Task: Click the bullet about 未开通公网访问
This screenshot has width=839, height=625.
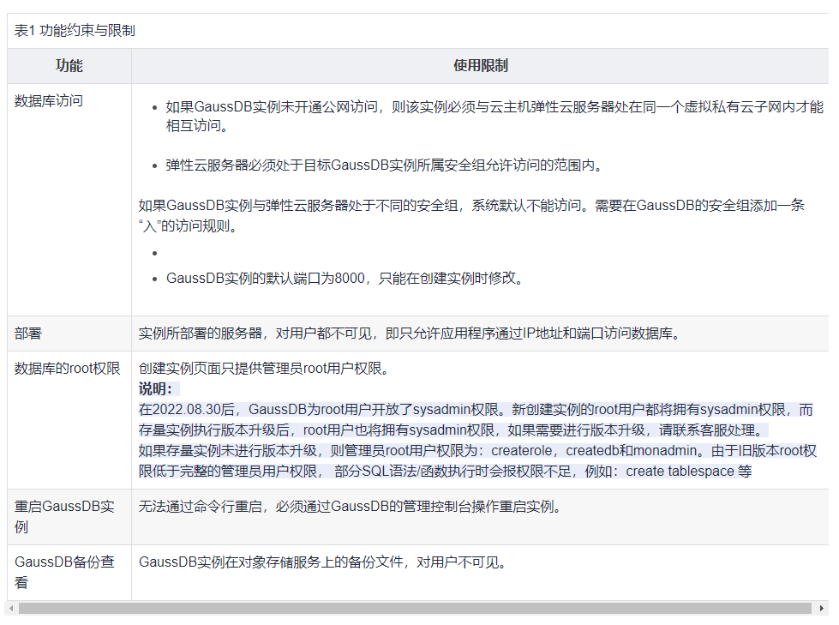Action: point(494,116)
